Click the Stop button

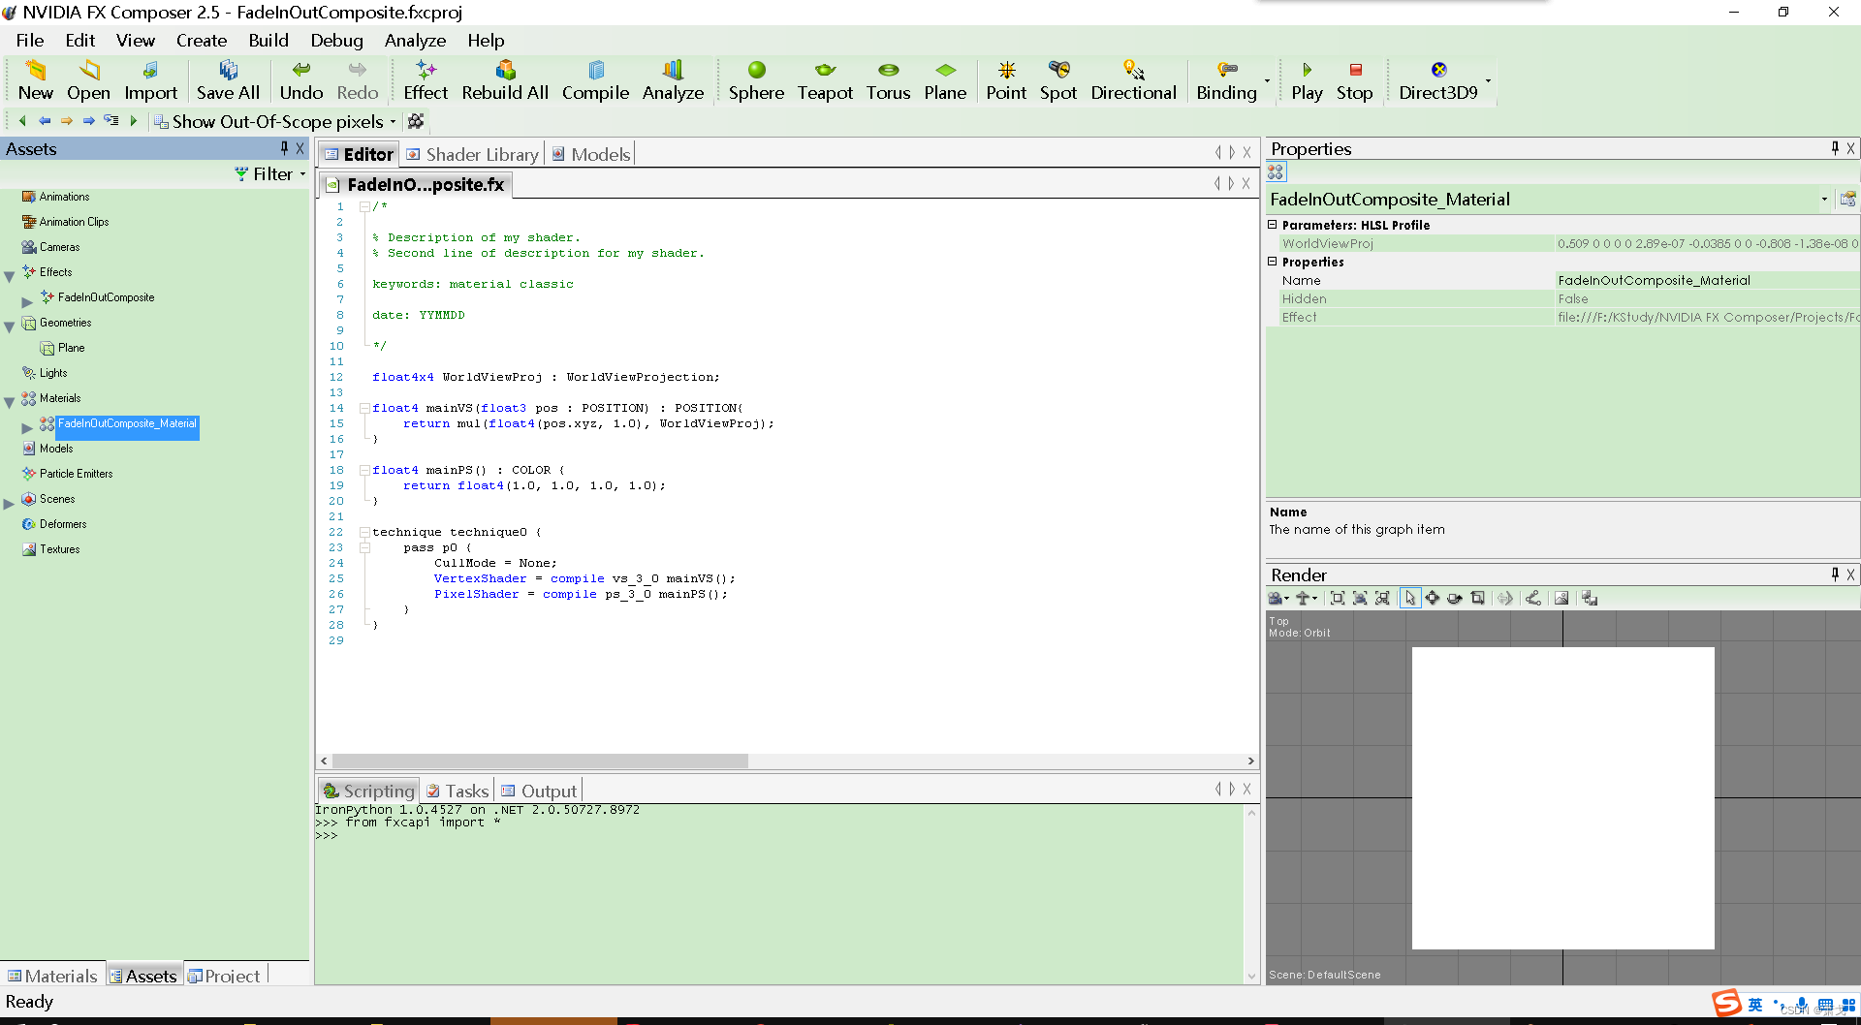coord(1354,80)
